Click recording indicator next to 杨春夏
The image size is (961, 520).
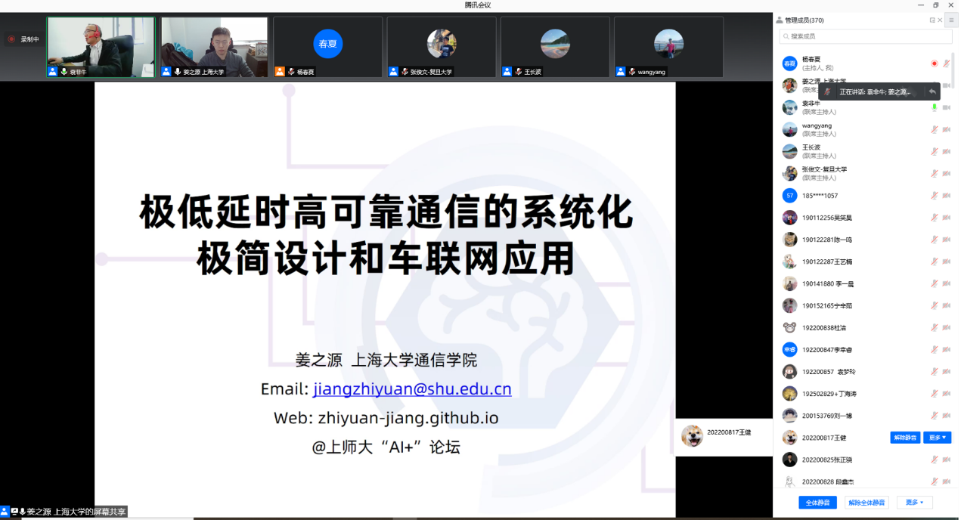tap(934, 63)
